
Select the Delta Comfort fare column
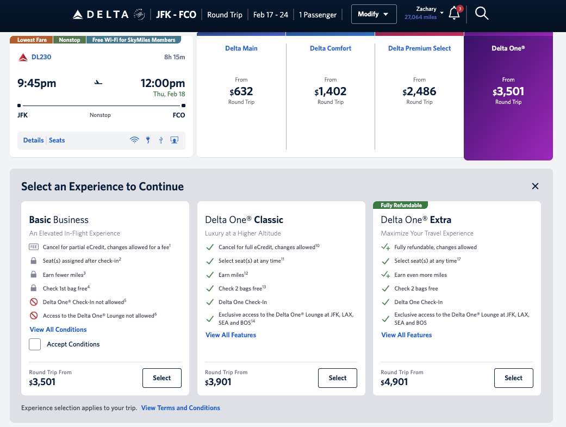click(x=330, y=96)
